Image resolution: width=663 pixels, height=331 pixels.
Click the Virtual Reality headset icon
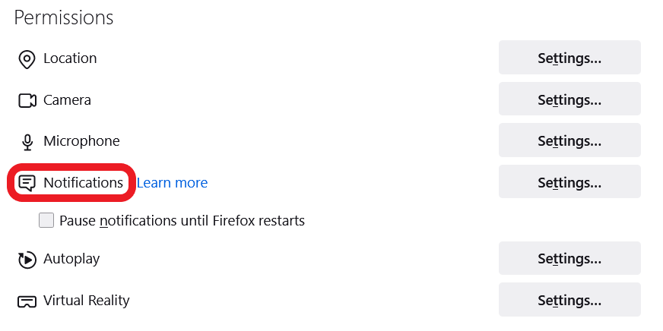point(27,301)
